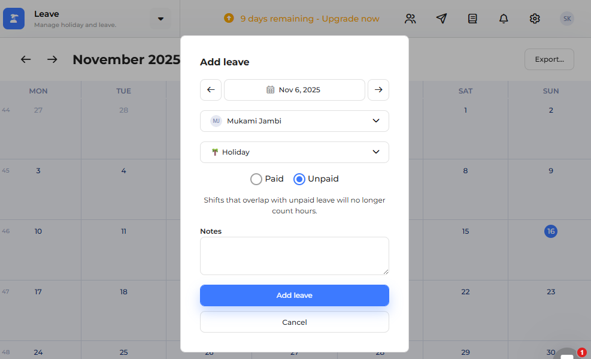The width and height of the screenshot is (591, 359).
Task: Click the SK profile avatar
Action: coord(566,19)
